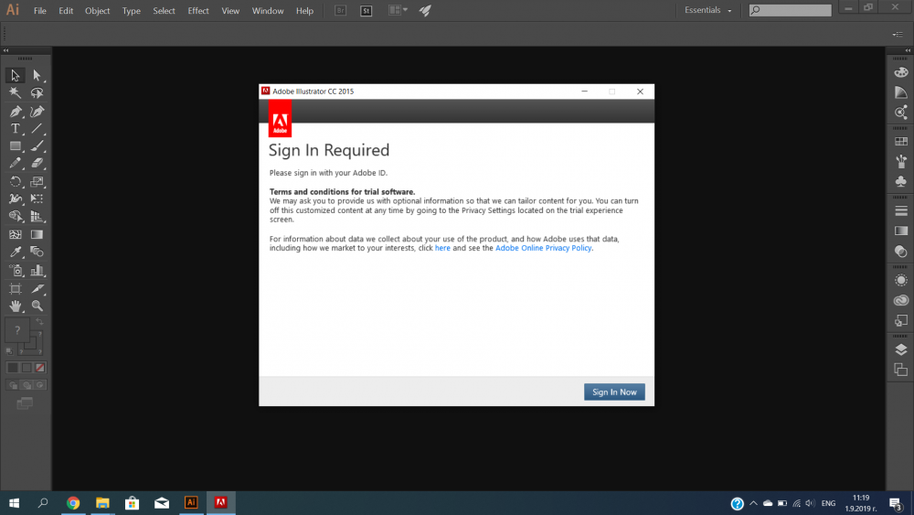Screen dimensions: 914x515
Task: Set paint mode to None (red slash)
Action: (39, 368)
